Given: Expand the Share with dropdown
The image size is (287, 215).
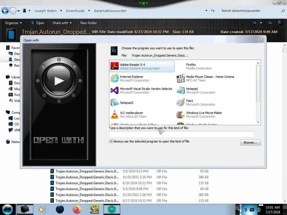Looking at the screenshot, I should (x=62, y=23).
